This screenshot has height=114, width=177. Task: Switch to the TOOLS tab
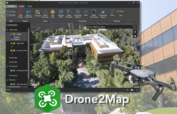[29, 6]
